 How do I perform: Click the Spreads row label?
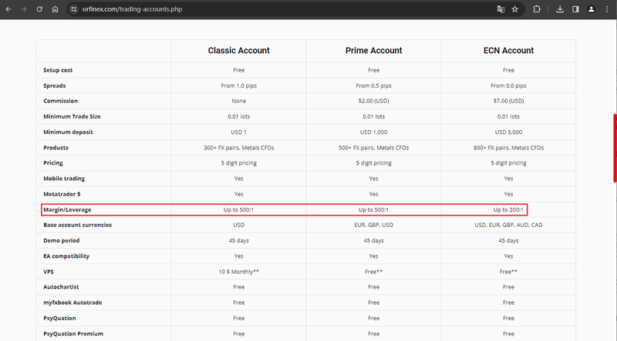54,85
